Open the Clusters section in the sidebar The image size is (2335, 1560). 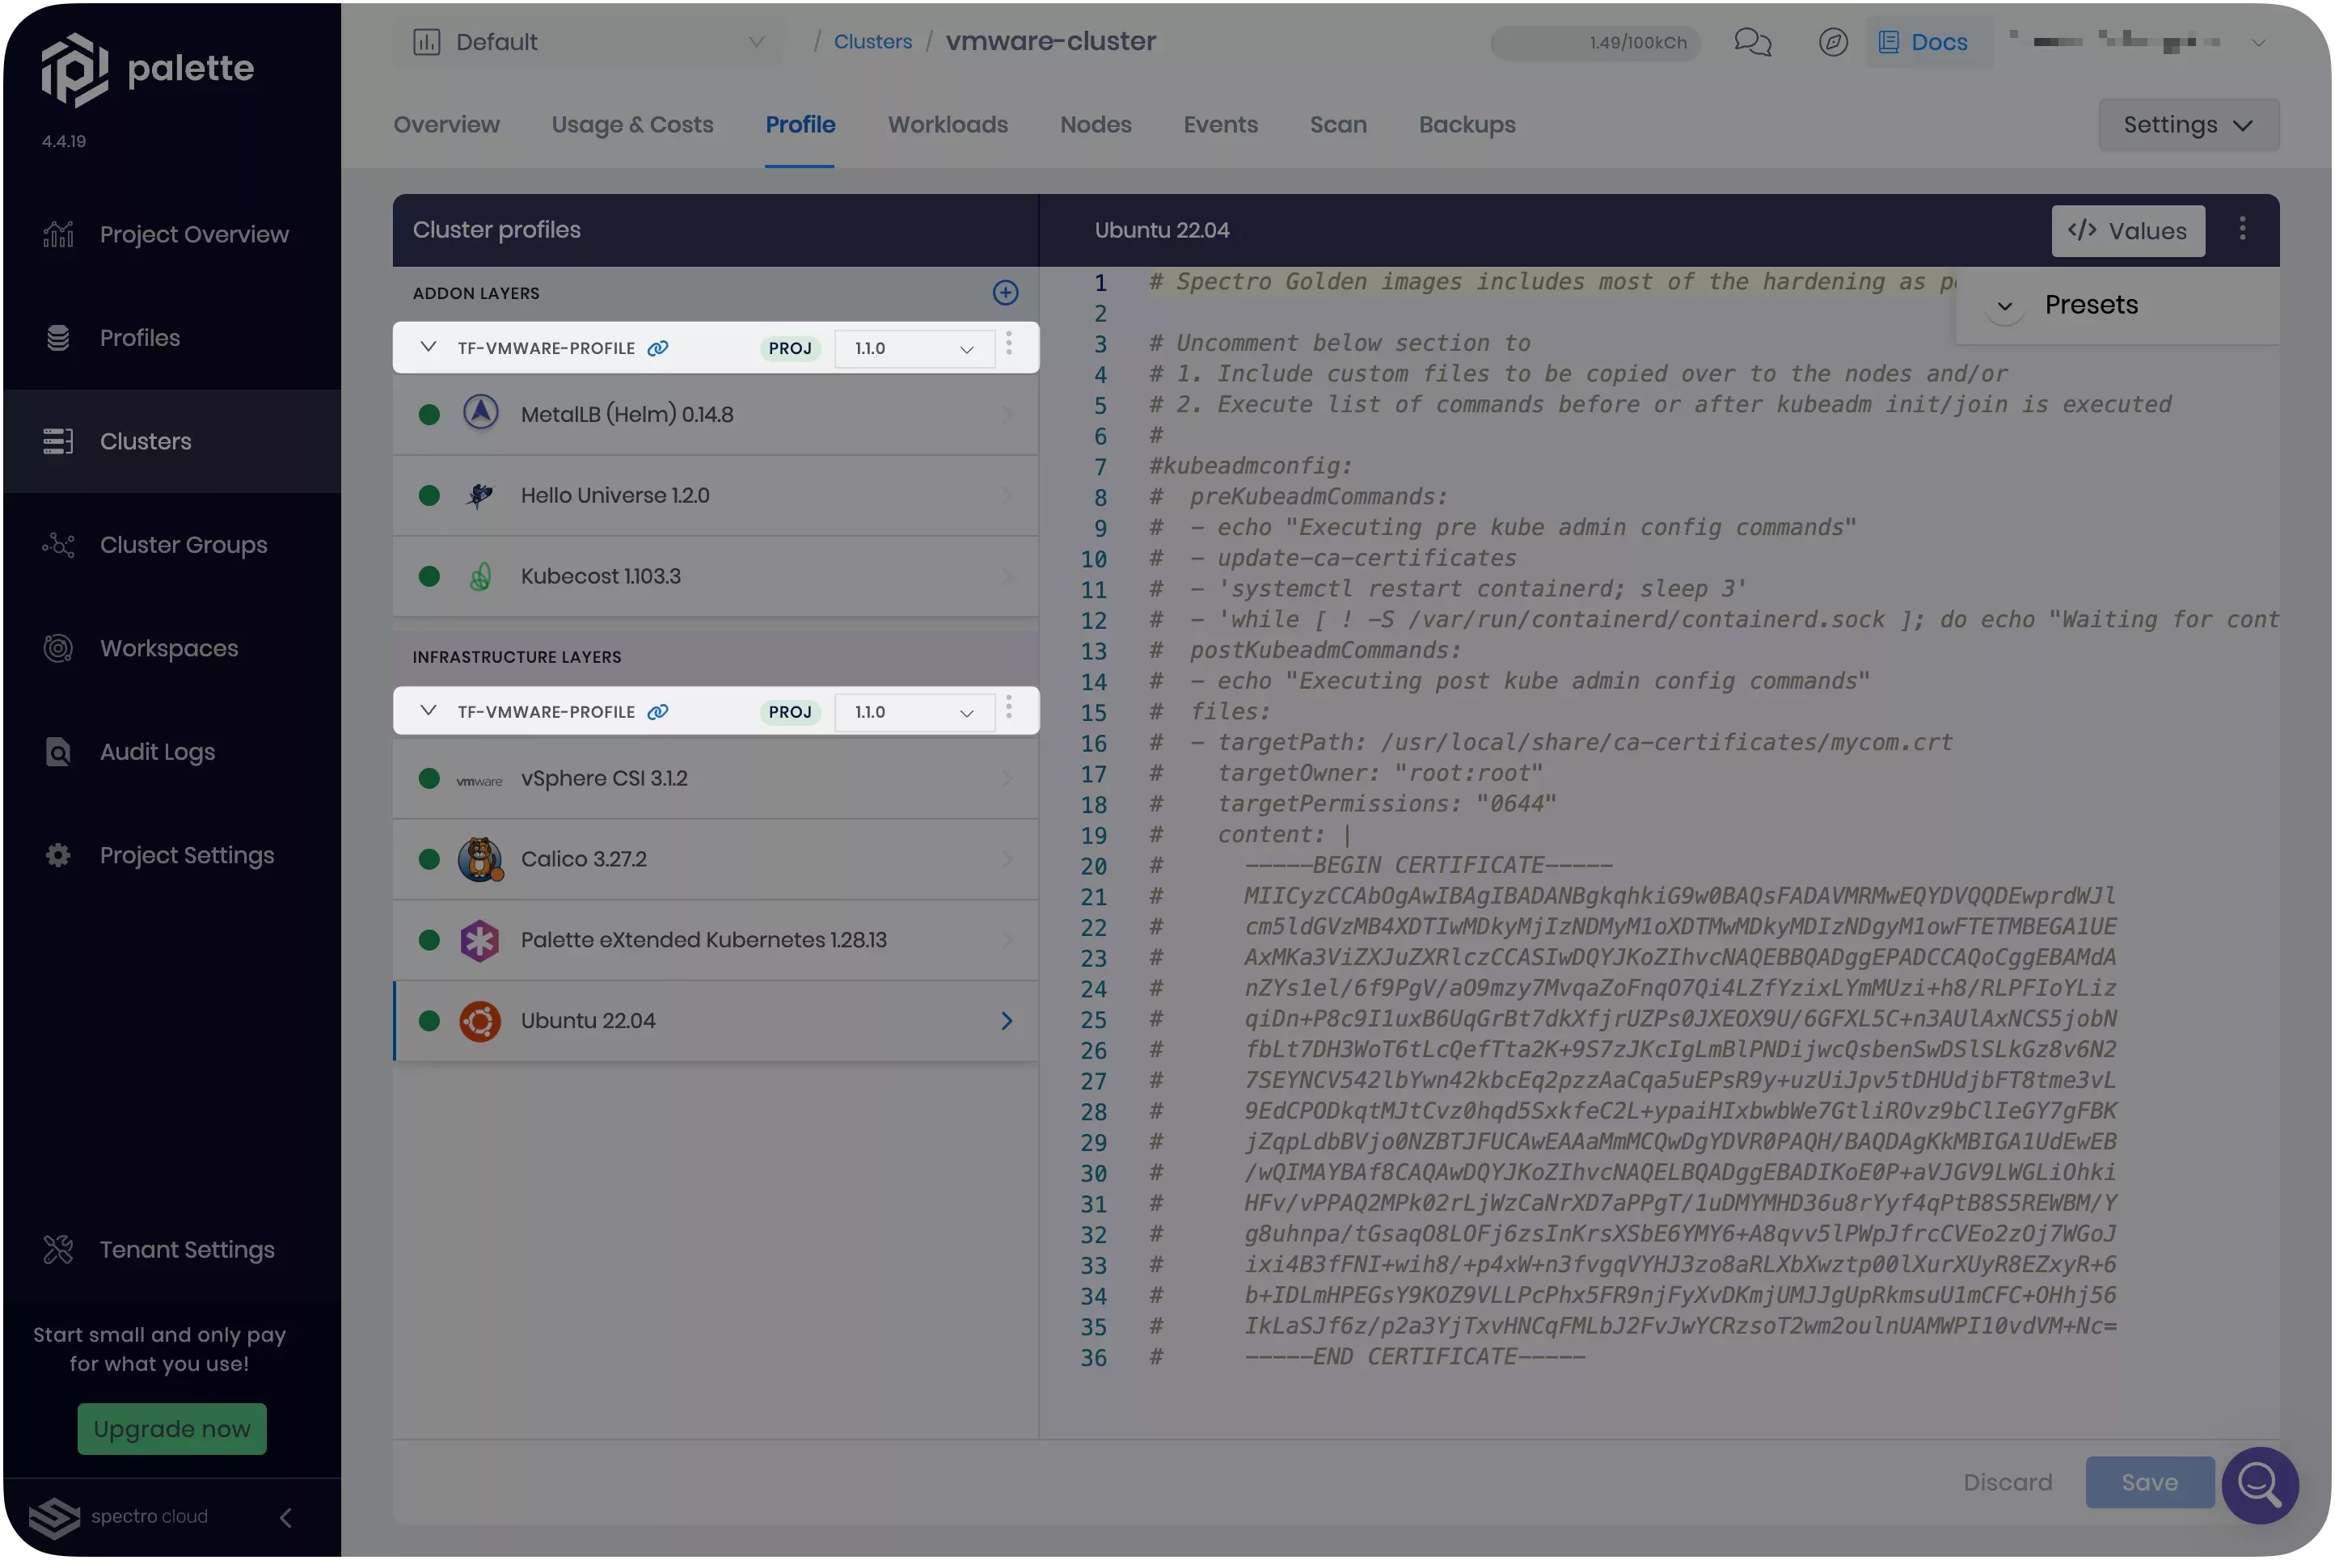tap(146, 441)
